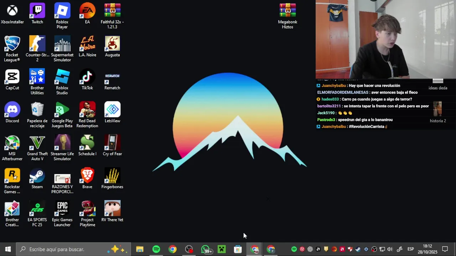The height and width of the screenshot is (256, 456).
Task: Click the Pastrods3 speedrun chat message
Action: (355, 120)
